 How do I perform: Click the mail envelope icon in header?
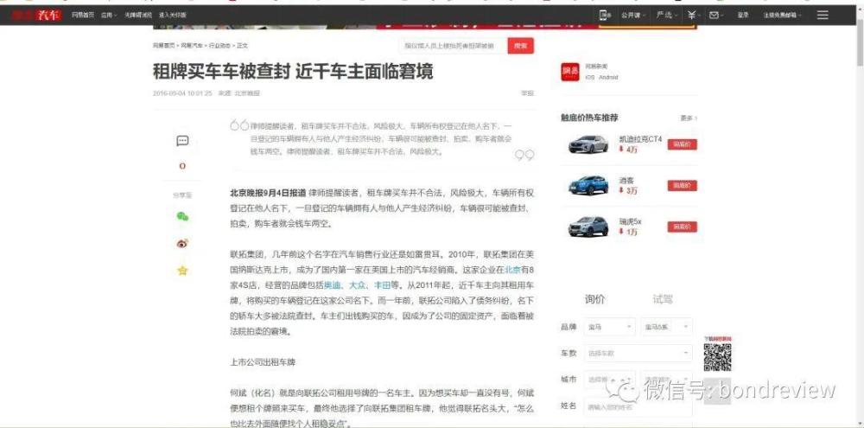pyautogui.click(x=715, y=15)
